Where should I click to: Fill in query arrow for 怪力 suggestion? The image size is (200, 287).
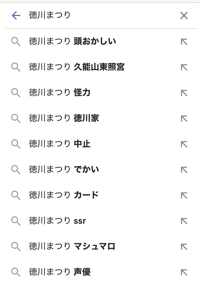point(184,93)
